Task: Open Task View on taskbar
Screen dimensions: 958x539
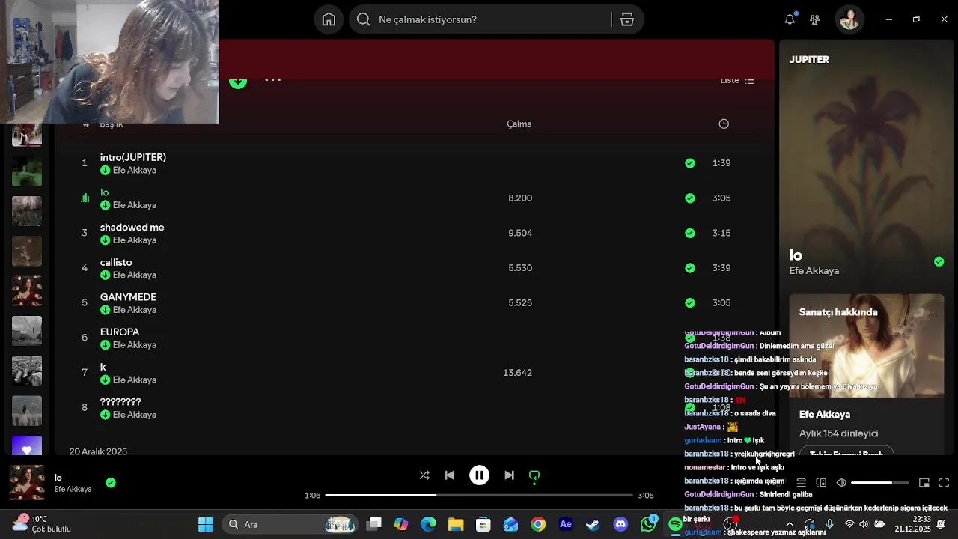Action: coord(374,524)
